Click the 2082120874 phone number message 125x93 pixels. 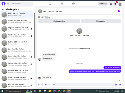[47, 78]
